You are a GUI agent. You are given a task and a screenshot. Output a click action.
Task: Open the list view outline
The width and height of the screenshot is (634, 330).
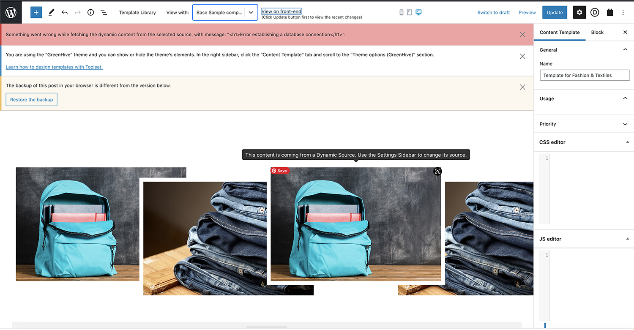point(104,12)
